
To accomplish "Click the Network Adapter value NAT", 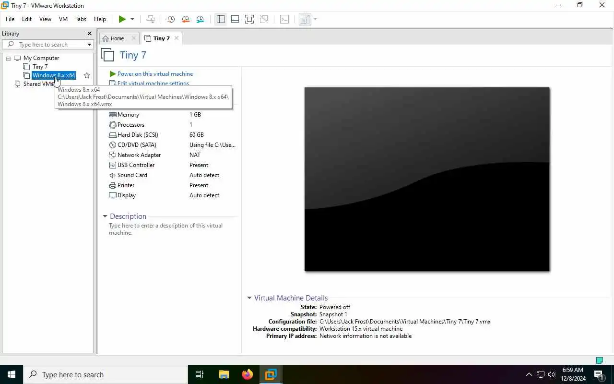I will [195, 155].
